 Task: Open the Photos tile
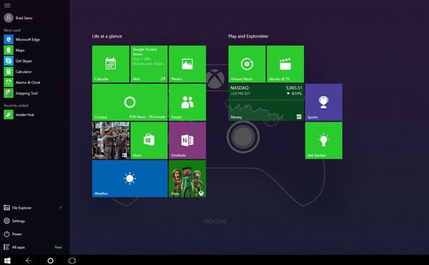click(x=187, y=64)
